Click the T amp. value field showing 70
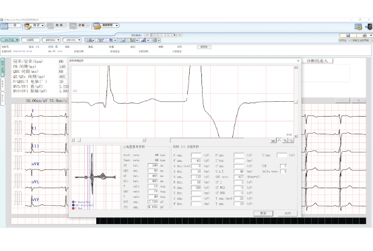Viewport: 373px width, 251px height. (x=239, y=204)
